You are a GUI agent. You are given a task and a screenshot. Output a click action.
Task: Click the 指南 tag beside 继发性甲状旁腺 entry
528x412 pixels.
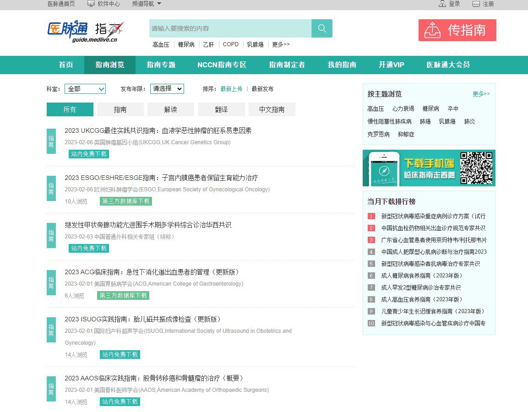51,236
